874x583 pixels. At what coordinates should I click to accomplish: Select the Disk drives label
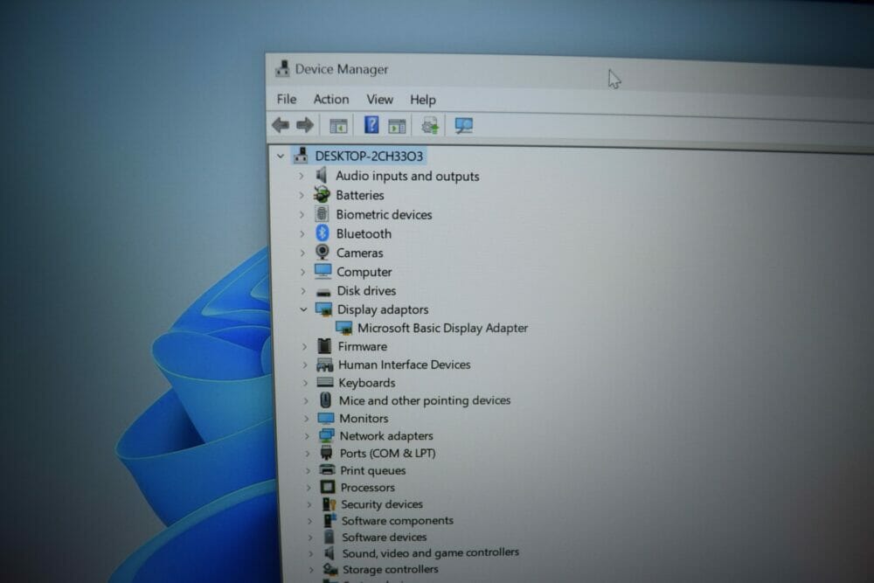tap(366, 291)
